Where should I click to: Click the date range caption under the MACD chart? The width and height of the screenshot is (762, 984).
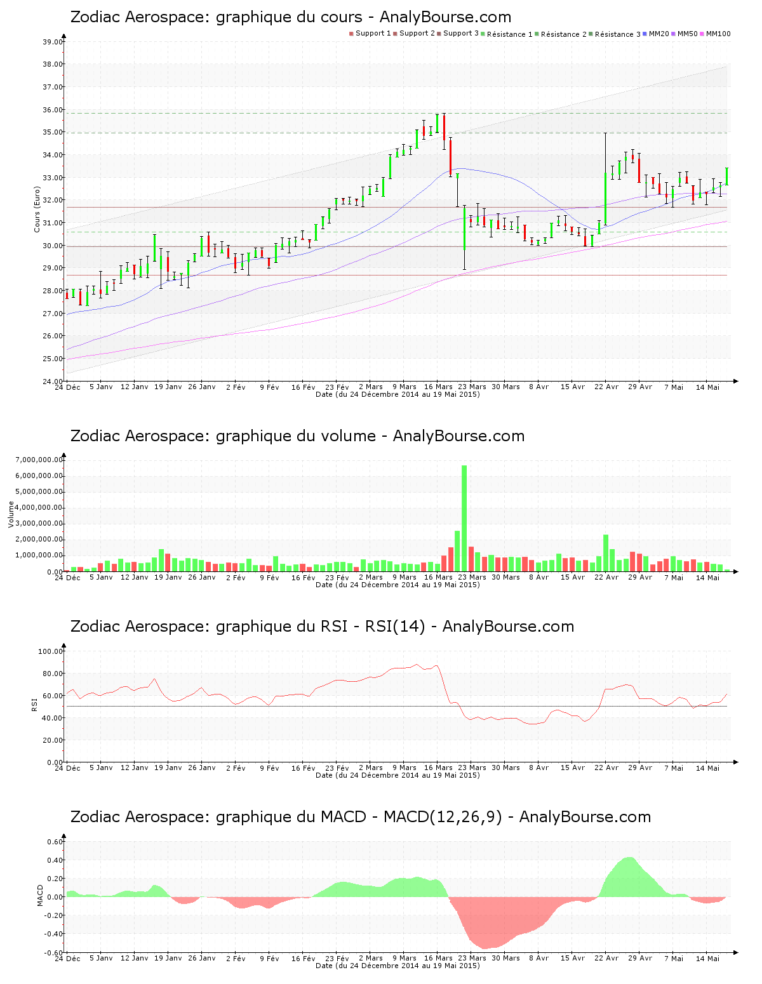click(398, 966)
